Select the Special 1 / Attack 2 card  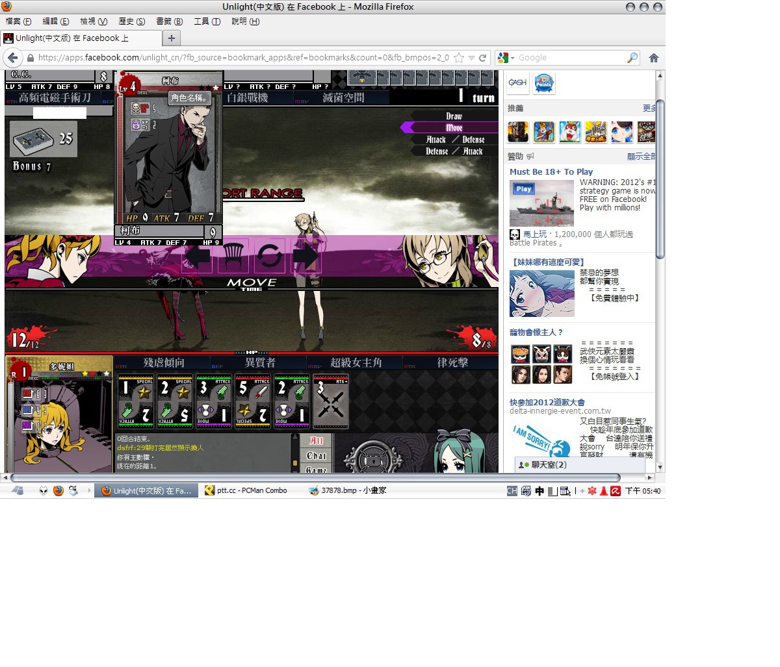click(136, 401)
